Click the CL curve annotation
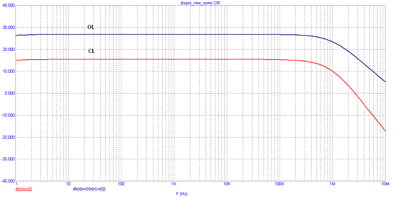Screen dimensions: 396x198 [x=91, y=51]
